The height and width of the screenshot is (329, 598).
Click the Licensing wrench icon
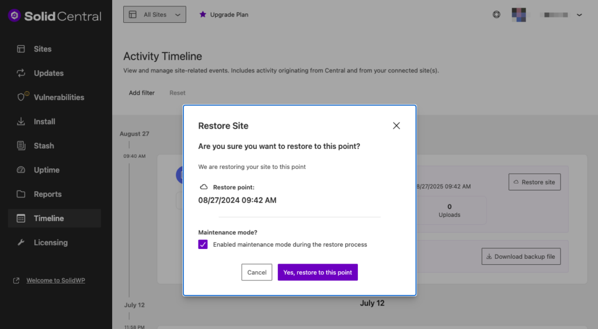(21, 243)
